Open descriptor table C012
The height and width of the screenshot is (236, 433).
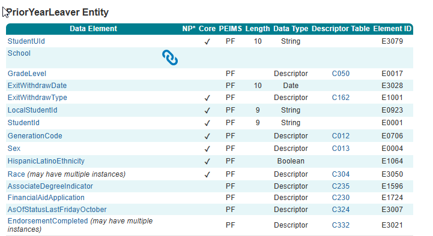point(341,136)
